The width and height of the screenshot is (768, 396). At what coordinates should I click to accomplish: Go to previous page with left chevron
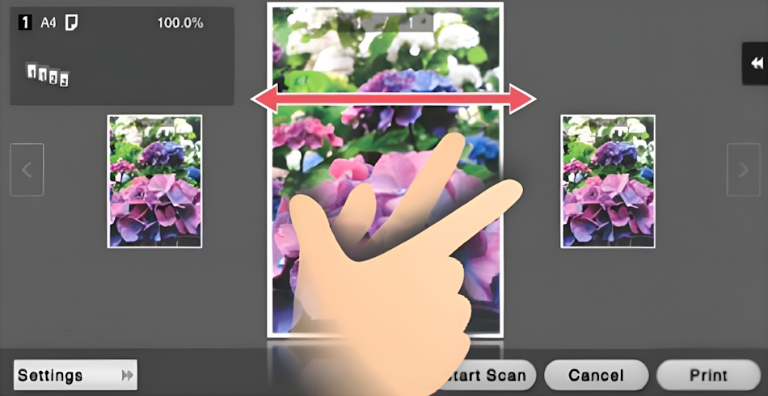click(27, 170)
